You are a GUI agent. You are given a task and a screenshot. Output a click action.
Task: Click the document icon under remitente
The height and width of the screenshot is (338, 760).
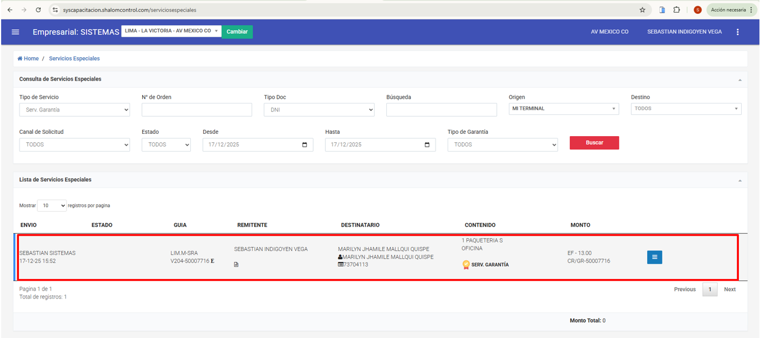pos(237,265)
